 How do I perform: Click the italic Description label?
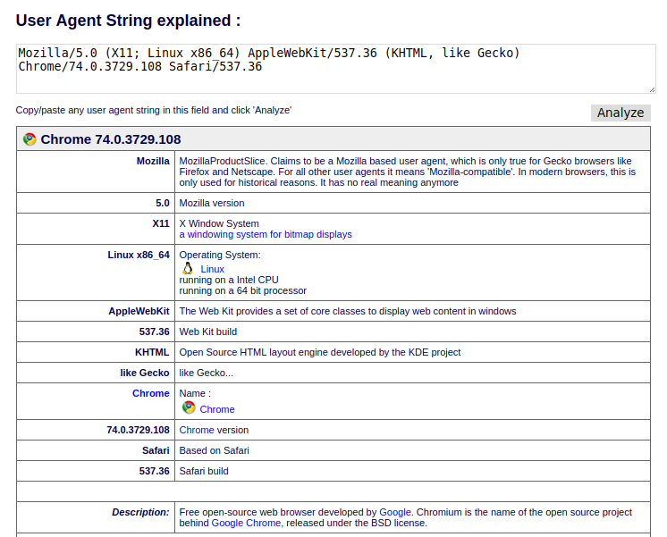click(x=140, y=512)
